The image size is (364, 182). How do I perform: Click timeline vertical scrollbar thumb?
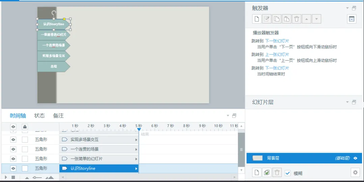click(x=241, y=150)
